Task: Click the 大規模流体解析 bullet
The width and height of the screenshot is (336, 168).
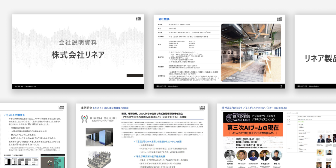Action: [x=147, y=145]
